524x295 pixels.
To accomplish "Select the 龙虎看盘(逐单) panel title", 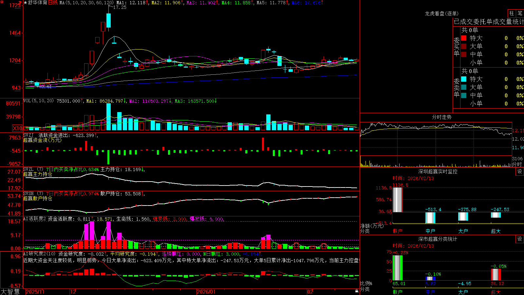I will (441, 13).
